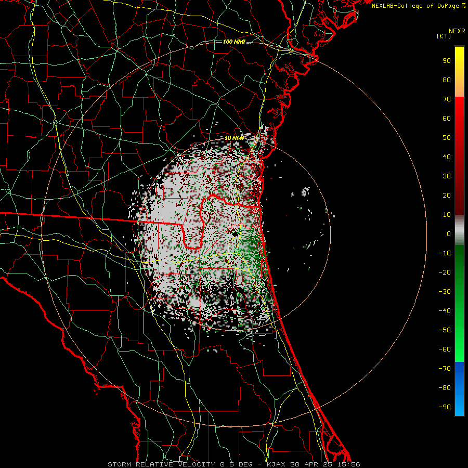Screen dimensions: 468x468
Task: Click the Storm Relative Velocity footer caption
Action: point(233,464)
